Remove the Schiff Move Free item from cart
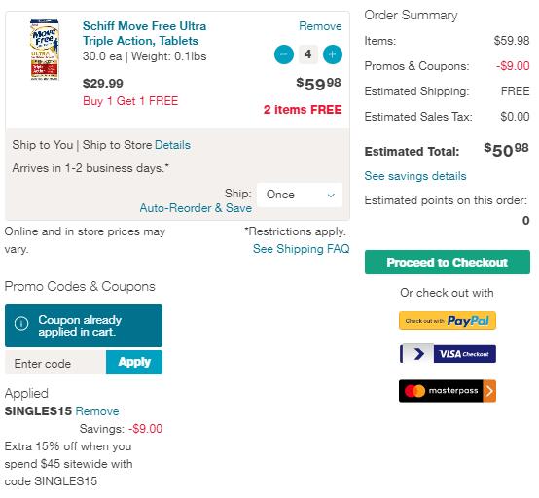The image size is (539, 498). coord(320,26)
